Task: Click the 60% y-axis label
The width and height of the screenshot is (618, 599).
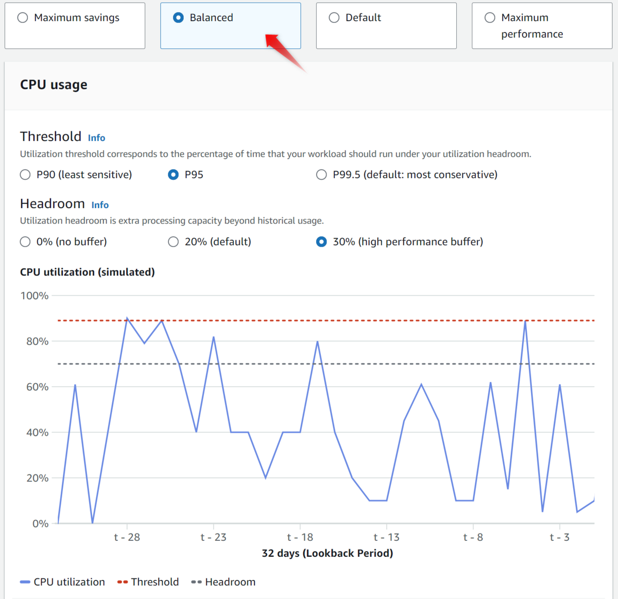Action: coord(37,387)
